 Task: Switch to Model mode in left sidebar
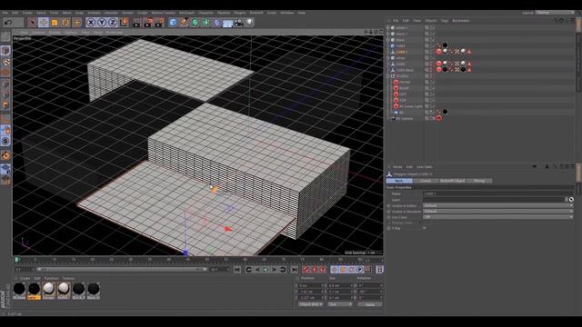pos(5,51)
